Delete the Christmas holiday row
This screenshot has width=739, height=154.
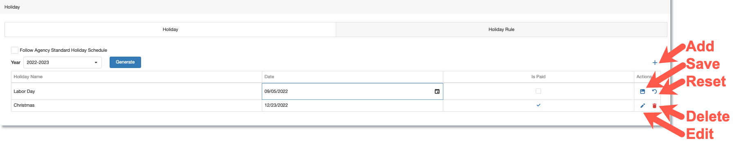pyautogui.click(x=654, y=106)
